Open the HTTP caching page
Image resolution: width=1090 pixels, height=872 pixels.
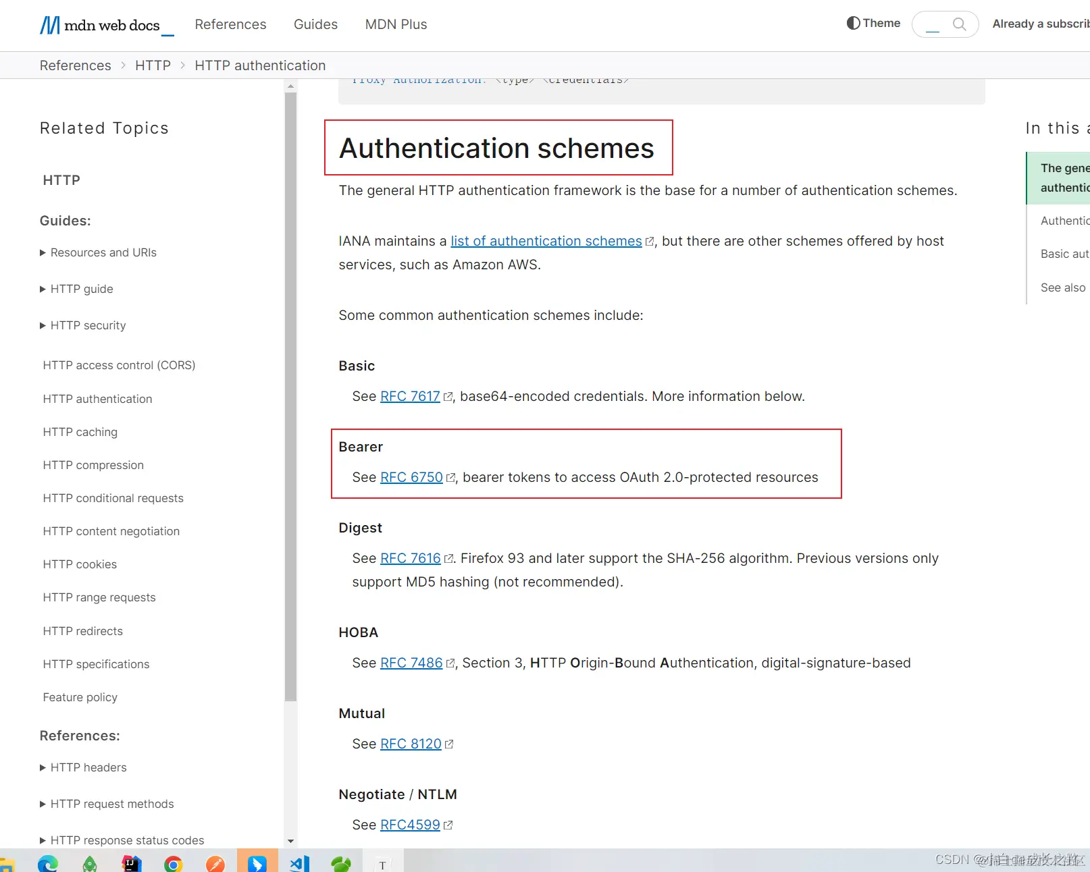pos(80,432)
